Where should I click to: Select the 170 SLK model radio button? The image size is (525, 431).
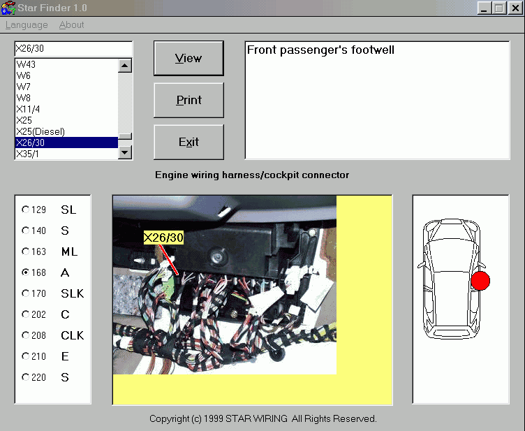click(x=25, y=293)
